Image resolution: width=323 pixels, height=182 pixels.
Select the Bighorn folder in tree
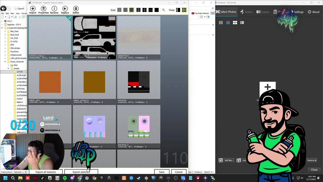coord(20,102)
